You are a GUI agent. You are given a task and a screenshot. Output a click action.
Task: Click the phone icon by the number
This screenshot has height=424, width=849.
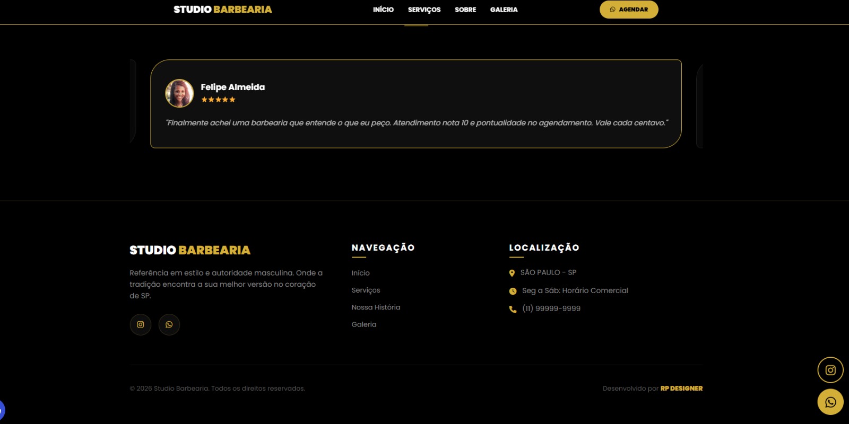coord(513,309)
